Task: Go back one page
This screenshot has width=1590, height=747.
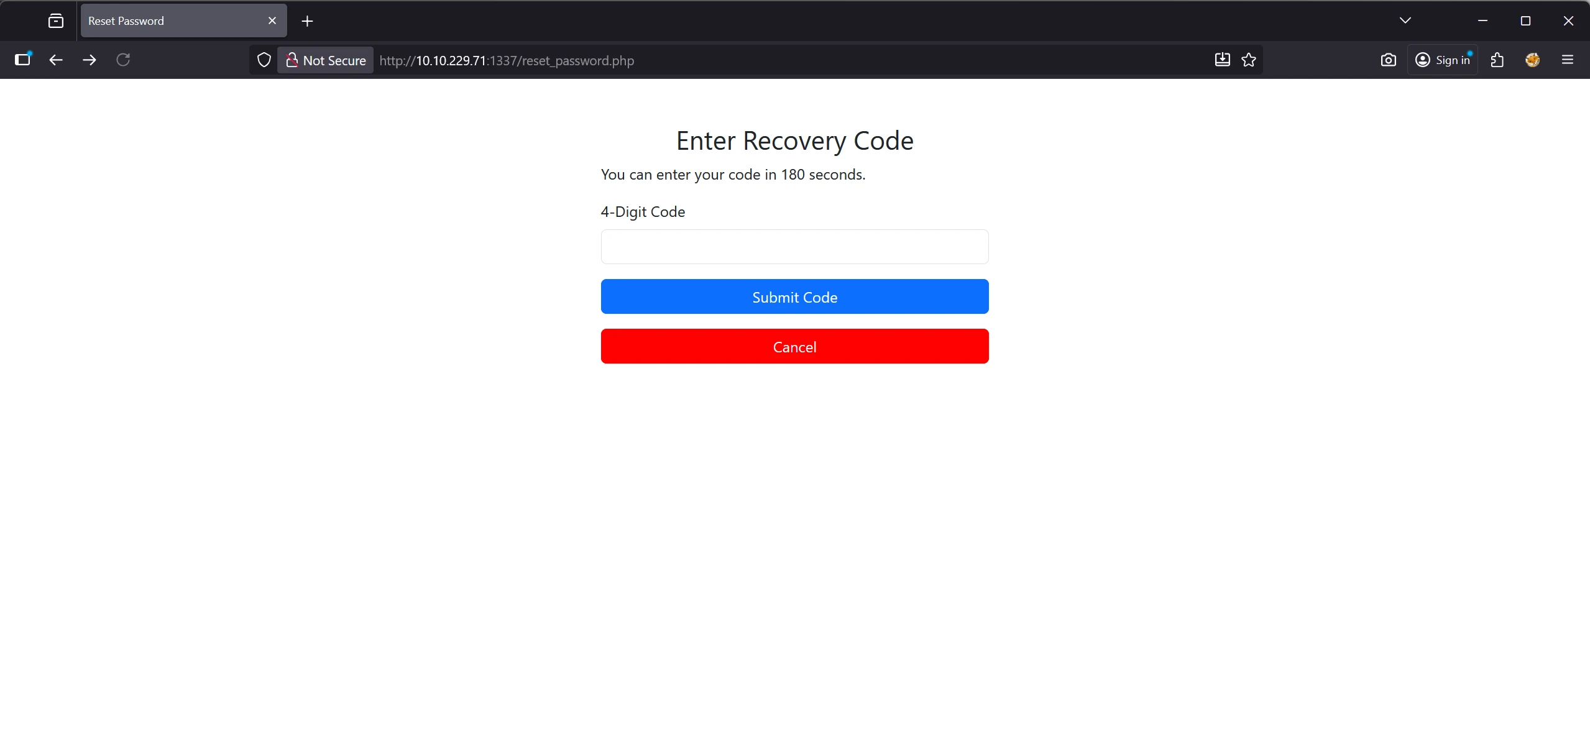Action: (56, 60)
